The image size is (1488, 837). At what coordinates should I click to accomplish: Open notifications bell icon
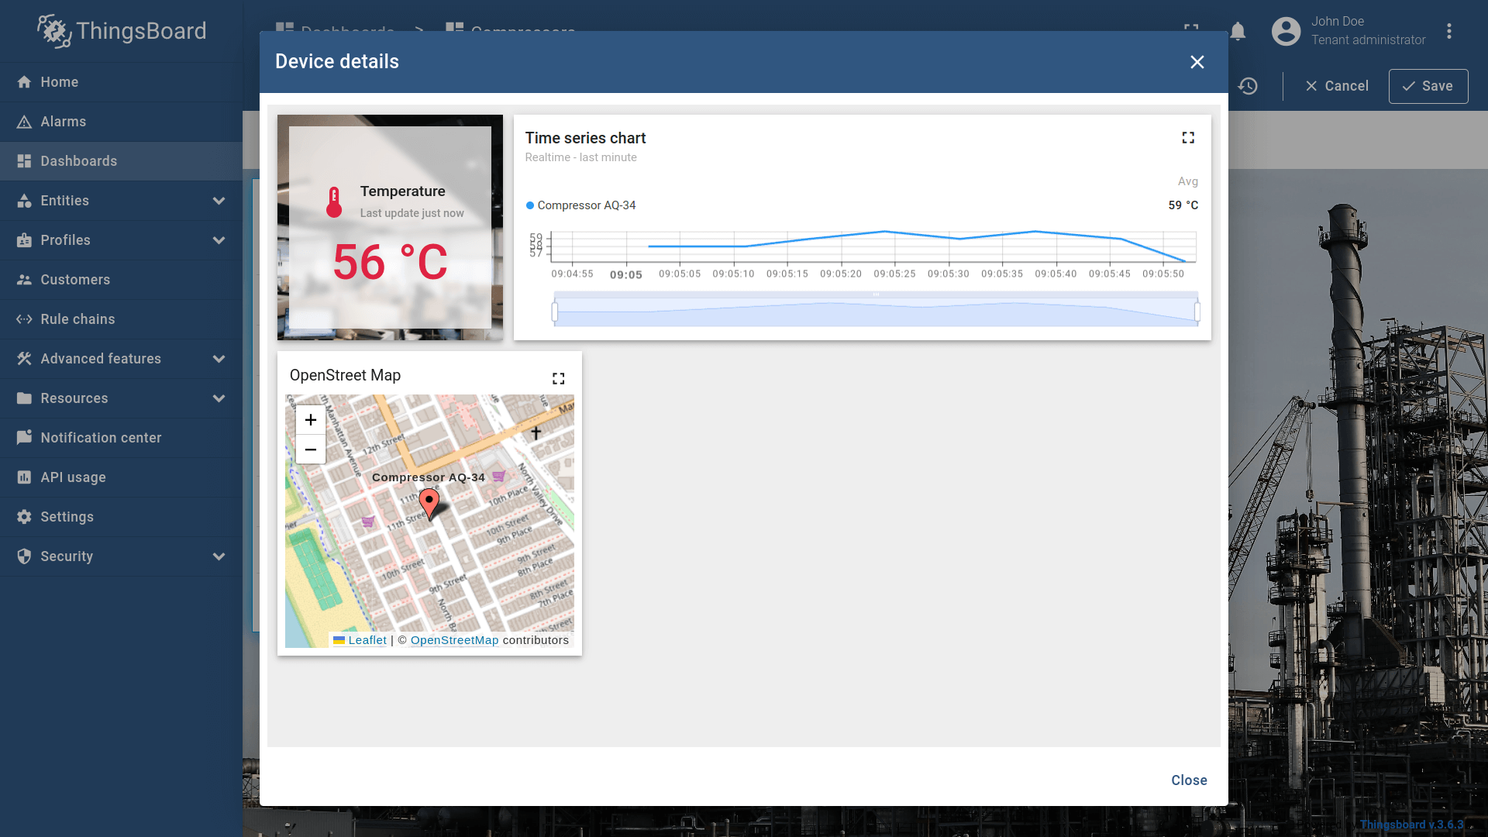tap(1238, 32)
